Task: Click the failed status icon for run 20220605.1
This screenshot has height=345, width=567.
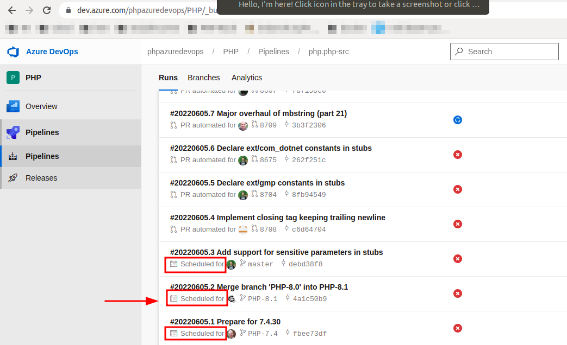Action: 457,328
